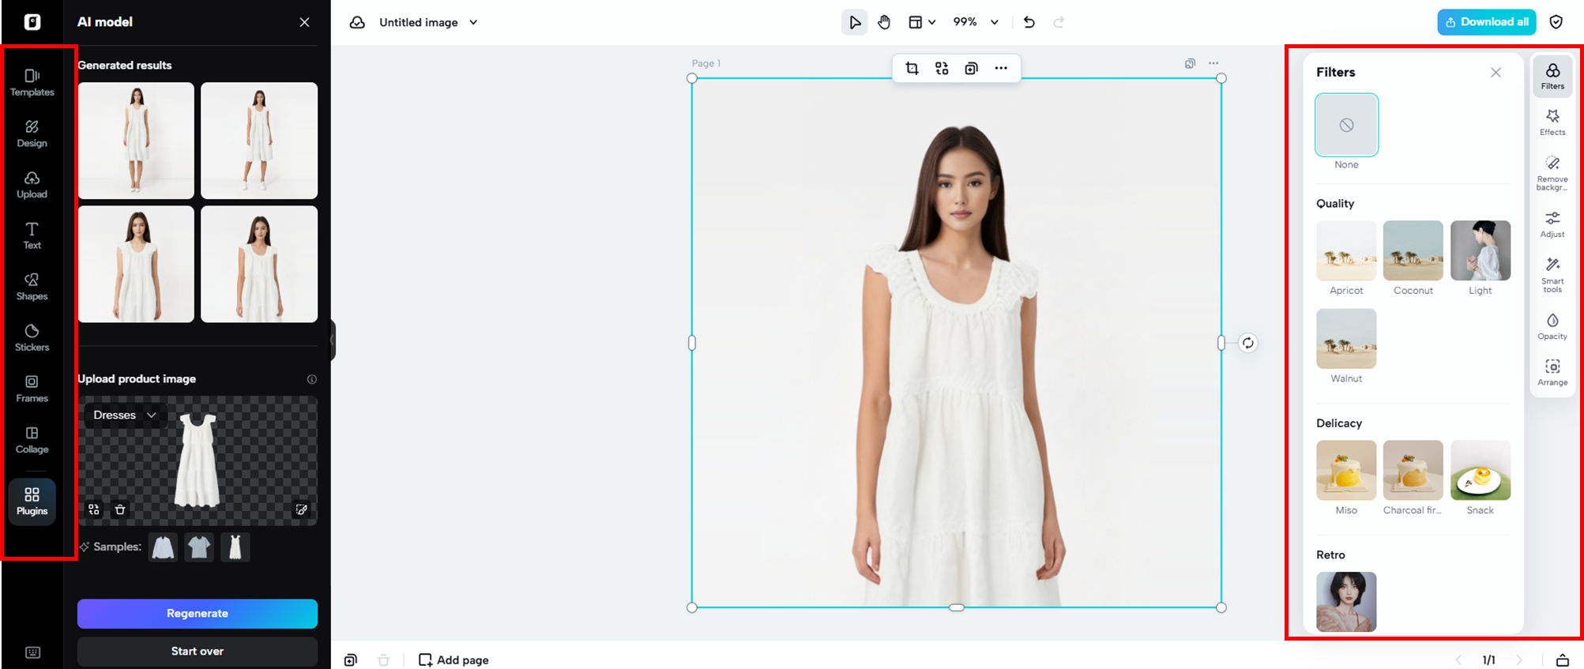This screenshot has height=669, width=1584.
Task: Click the CapCut logo home icon
Action: point(32,22)
